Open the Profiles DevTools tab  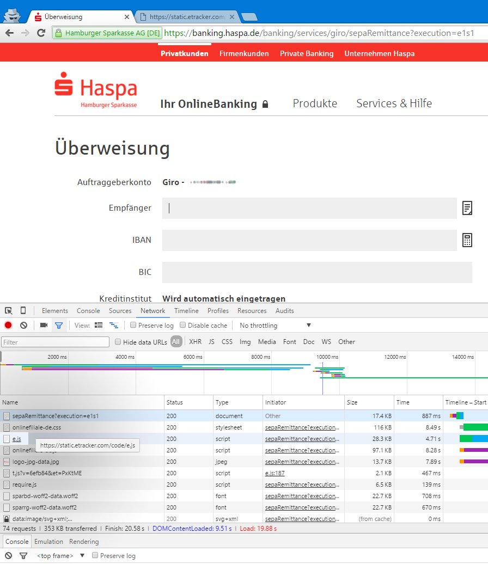point(218,311)
